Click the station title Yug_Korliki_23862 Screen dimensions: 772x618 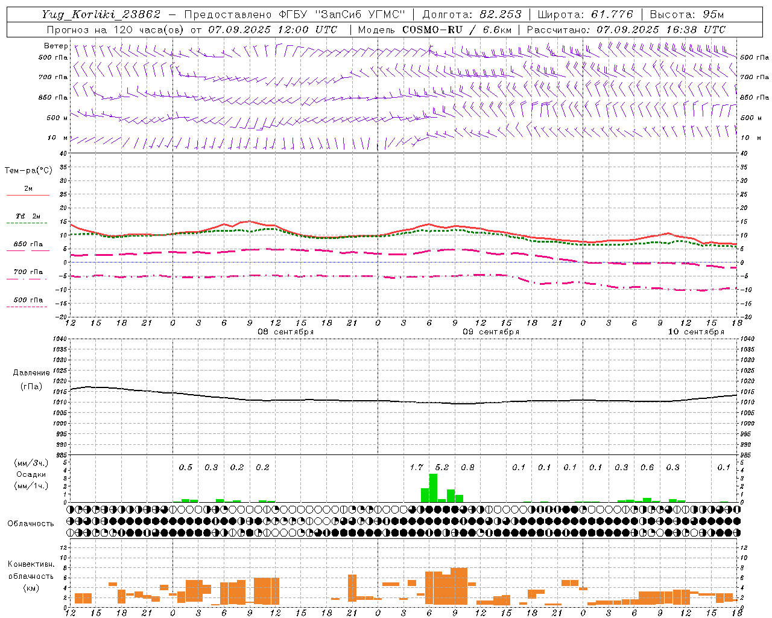(x=101, y=14)
